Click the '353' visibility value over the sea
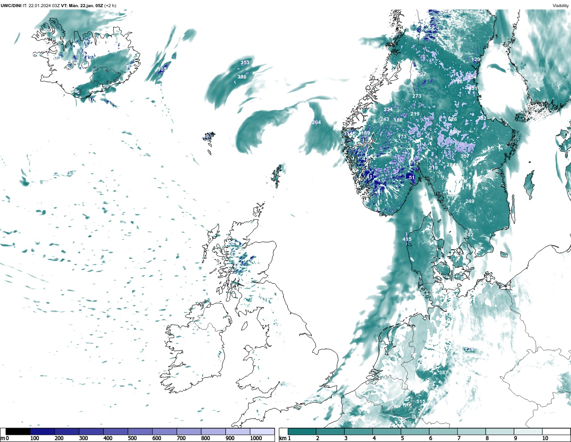 (245, 63)
